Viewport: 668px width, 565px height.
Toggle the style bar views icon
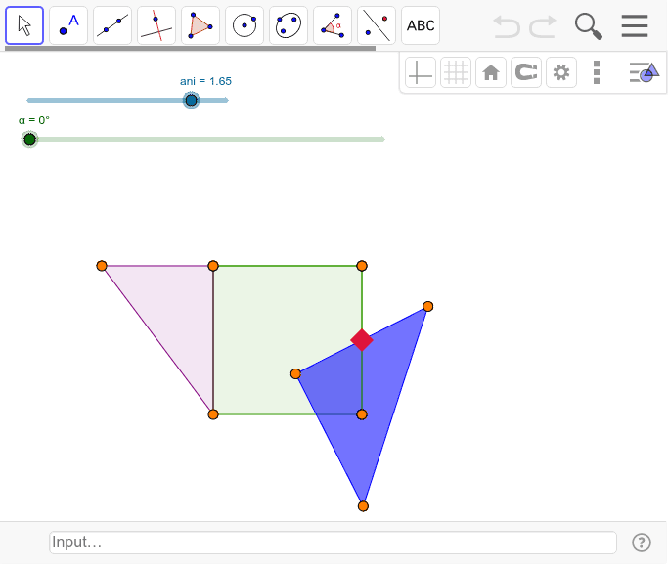[645, 72]
